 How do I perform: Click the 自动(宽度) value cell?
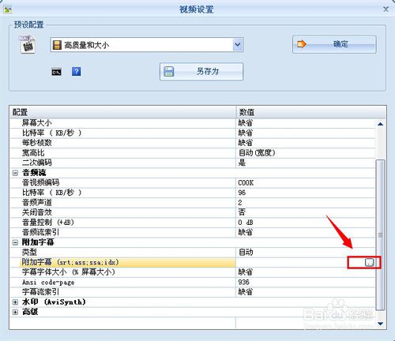(x=306, y=153)
